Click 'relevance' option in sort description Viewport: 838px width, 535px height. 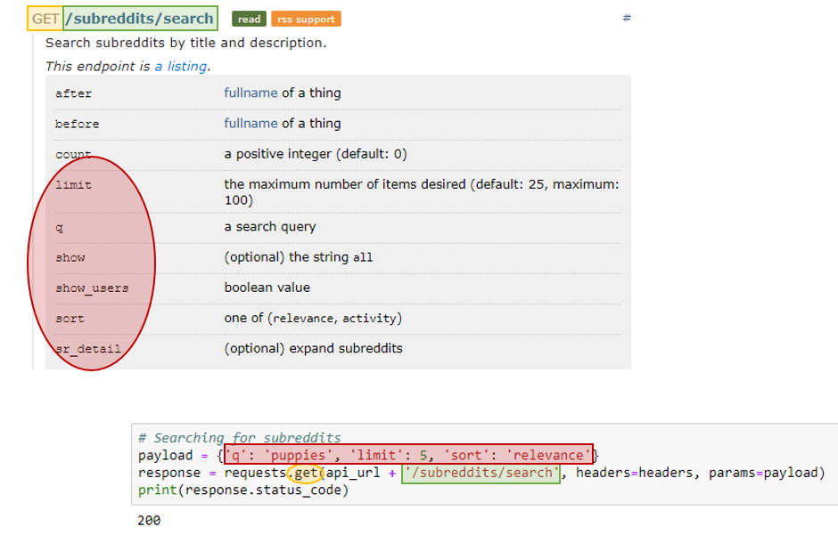[303, 319]
